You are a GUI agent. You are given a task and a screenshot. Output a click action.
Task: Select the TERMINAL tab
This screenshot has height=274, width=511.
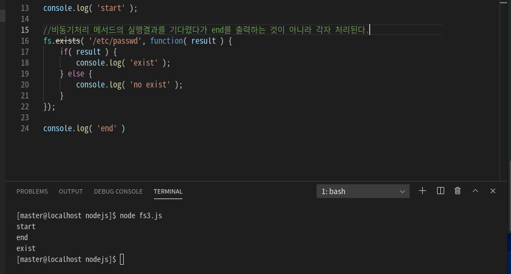[168, 191]
